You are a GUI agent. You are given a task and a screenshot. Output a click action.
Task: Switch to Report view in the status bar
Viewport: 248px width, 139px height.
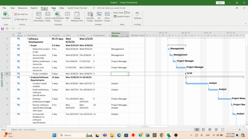tap(223, 130)
